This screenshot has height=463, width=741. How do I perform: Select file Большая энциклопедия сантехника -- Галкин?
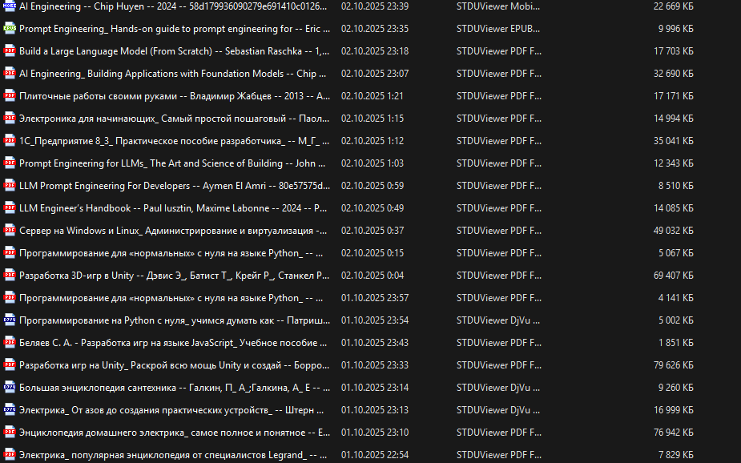click(x=175, y=388)
